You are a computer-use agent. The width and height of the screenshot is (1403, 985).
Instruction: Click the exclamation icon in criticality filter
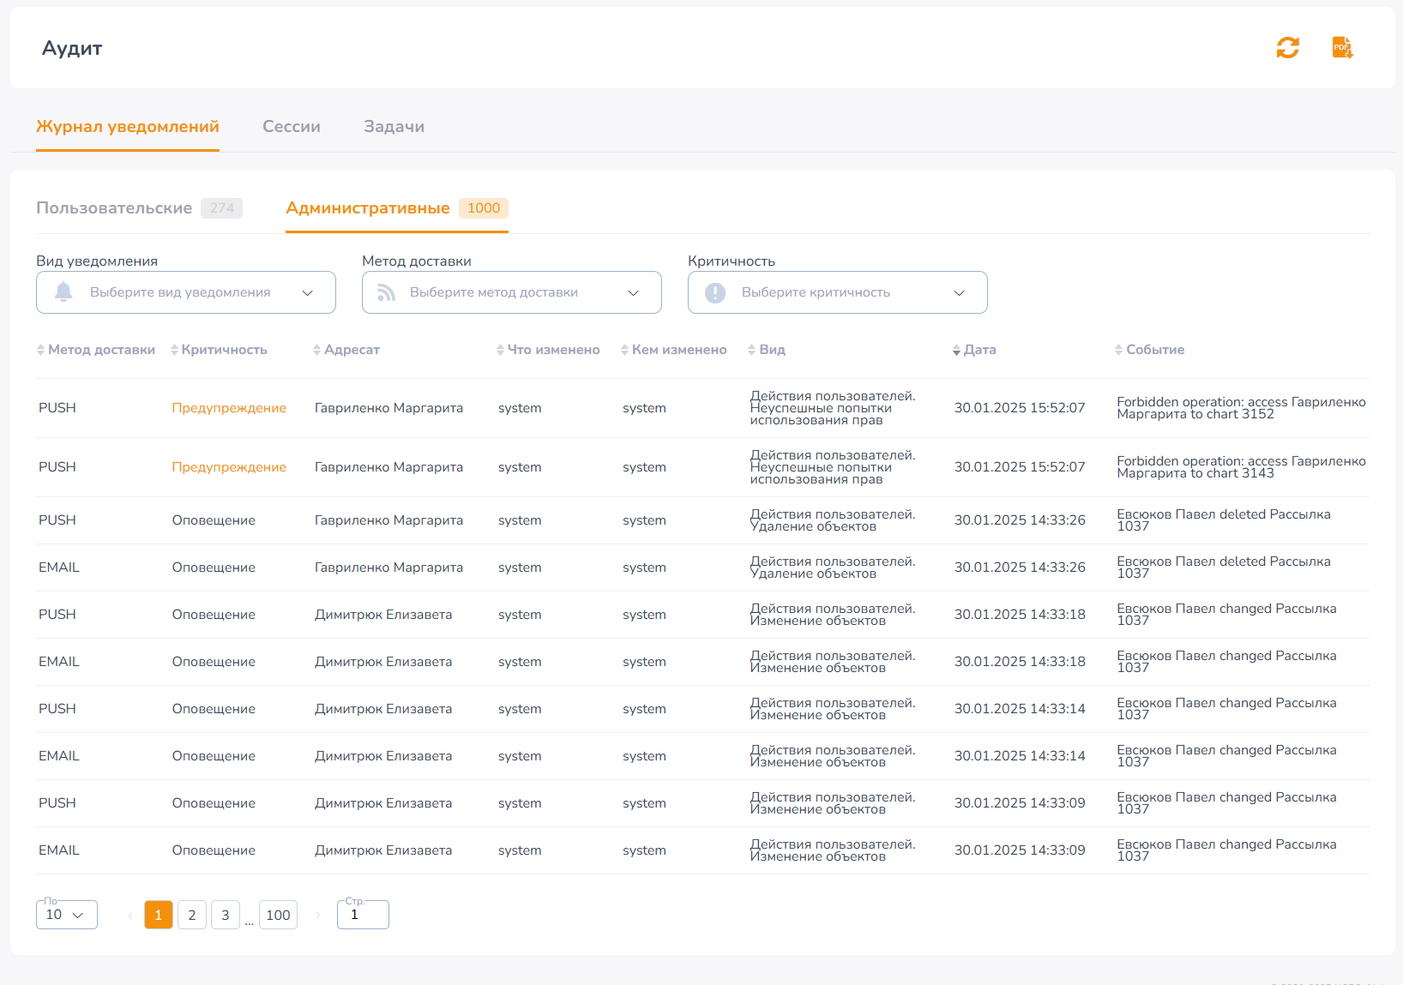coord(715,292)
